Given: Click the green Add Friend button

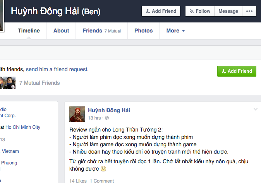Looking at the screenshot, I should pos(237,71).
